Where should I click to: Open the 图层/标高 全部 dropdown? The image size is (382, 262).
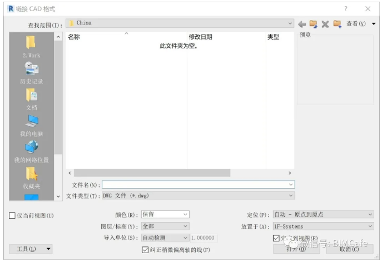click(x=165, y=226)
